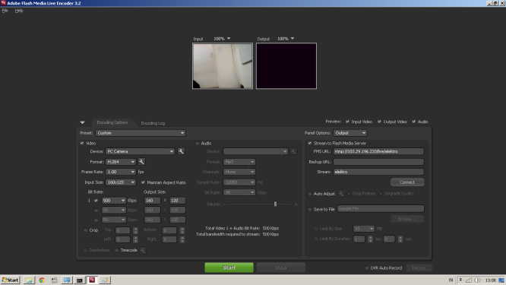506x285 pixels.
Task: Switch to the Encoding Options tab
Action: coord(112,122)
